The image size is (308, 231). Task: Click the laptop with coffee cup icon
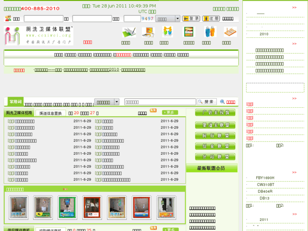click(x=149, y=32)
